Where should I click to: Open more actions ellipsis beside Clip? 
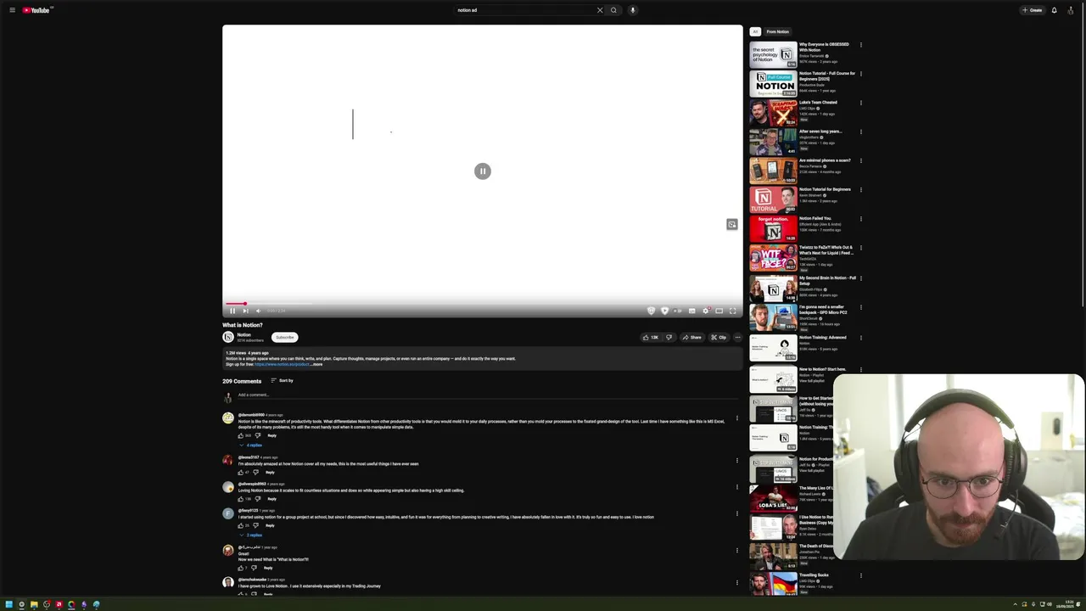(737, 337)
